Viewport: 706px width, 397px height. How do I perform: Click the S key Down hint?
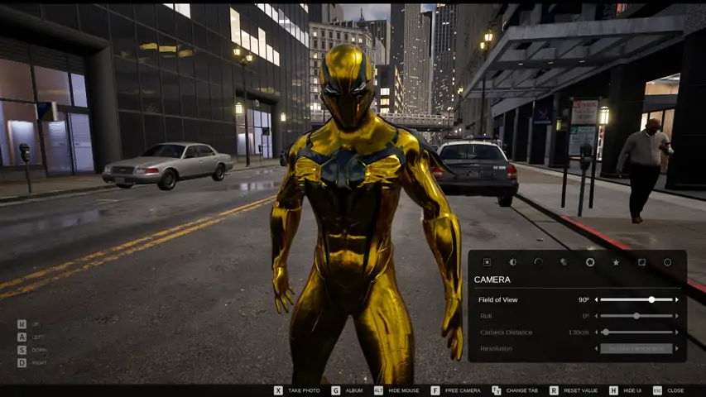[x=22, y=350]
